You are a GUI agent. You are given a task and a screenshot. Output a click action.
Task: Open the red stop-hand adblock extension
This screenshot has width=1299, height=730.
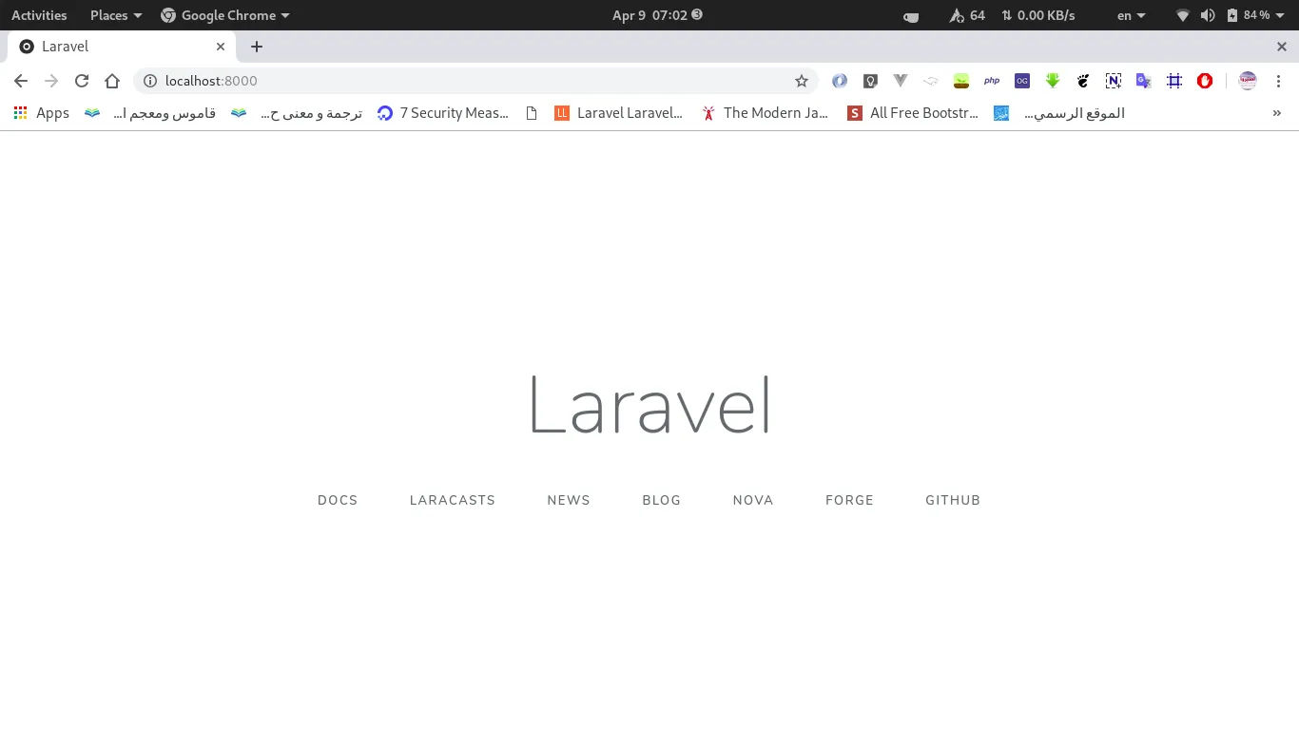pos(1205,81)
